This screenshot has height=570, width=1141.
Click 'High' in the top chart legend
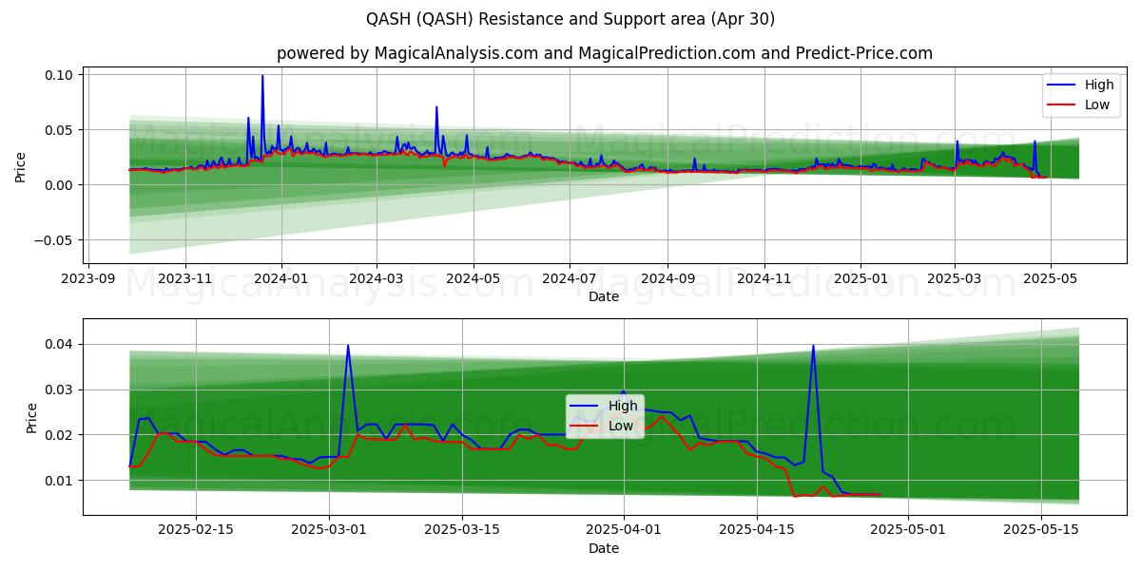pyautogui.click(x=1099, y=85)
